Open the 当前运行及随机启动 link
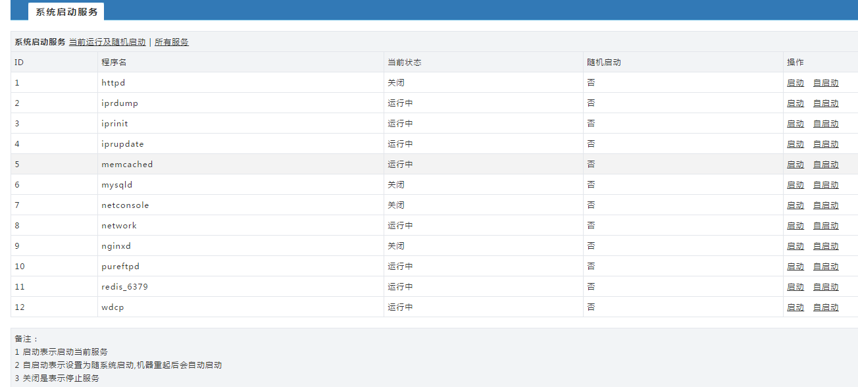Image resolution: width=858 pixels, height=387 pixels. 107,42
